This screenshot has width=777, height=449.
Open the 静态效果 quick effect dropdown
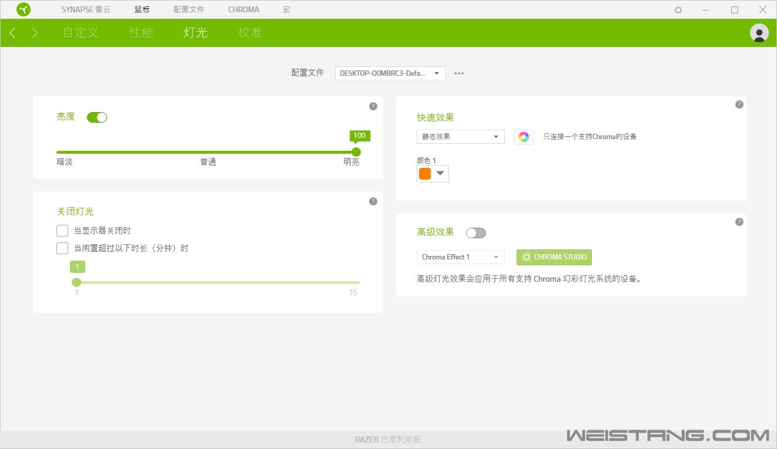pyautogui.click(x=461, y=137)
